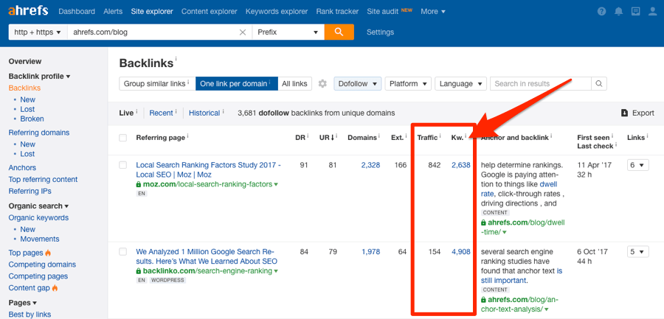Tick the select-all checkbox in table header
The width and height of the screenshot is (664, 319).
(122, 138)
